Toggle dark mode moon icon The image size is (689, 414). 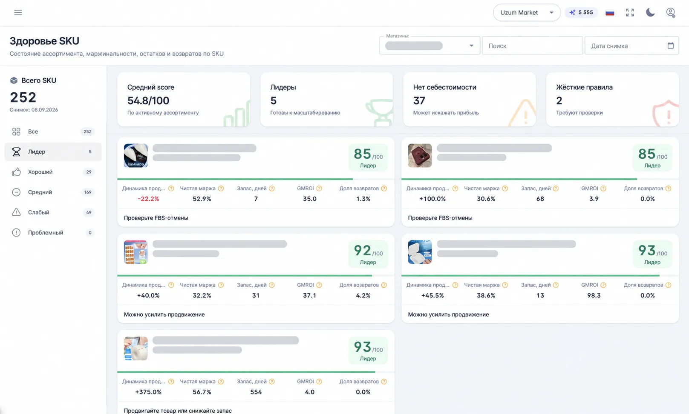pos(650,12)
